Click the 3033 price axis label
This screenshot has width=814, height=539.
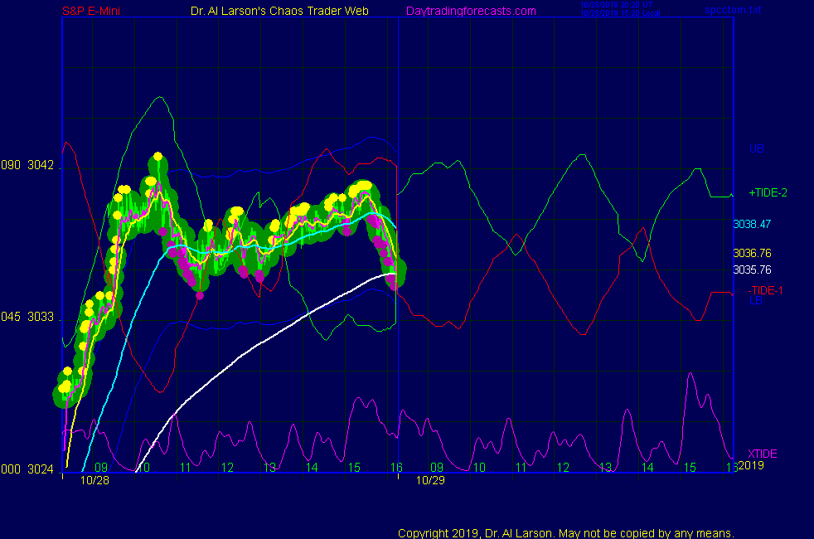[x=41, y=318]
